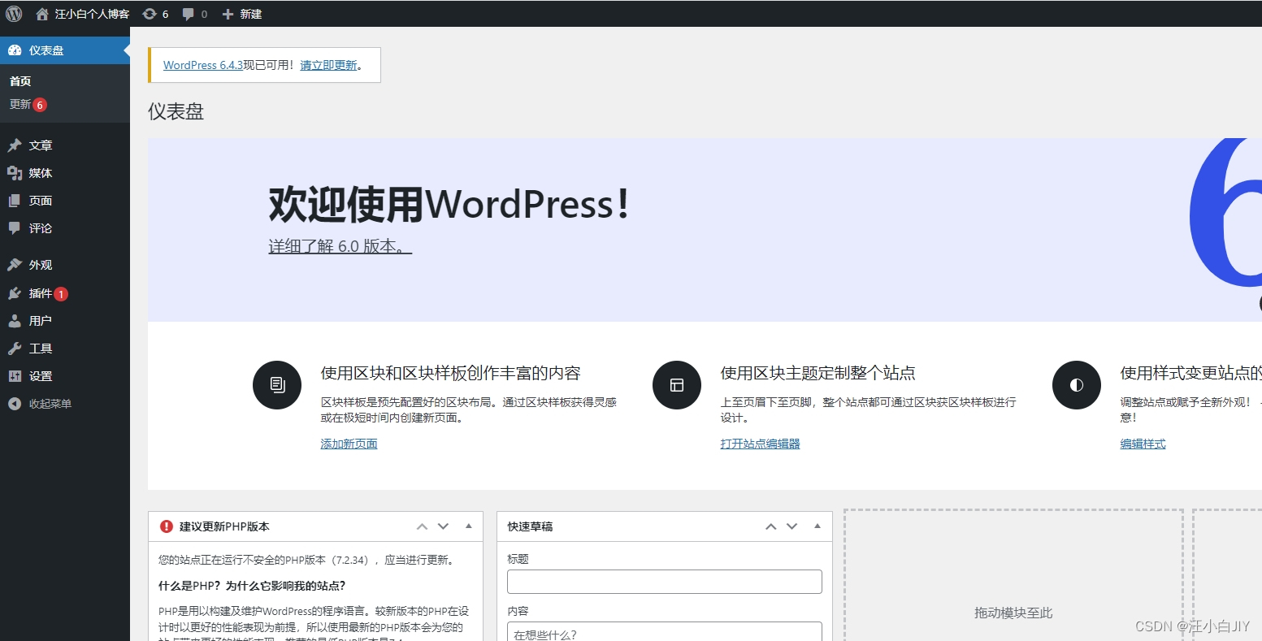Move 快速草稿 widget up
1262x641 pixels.
[770, 526]
